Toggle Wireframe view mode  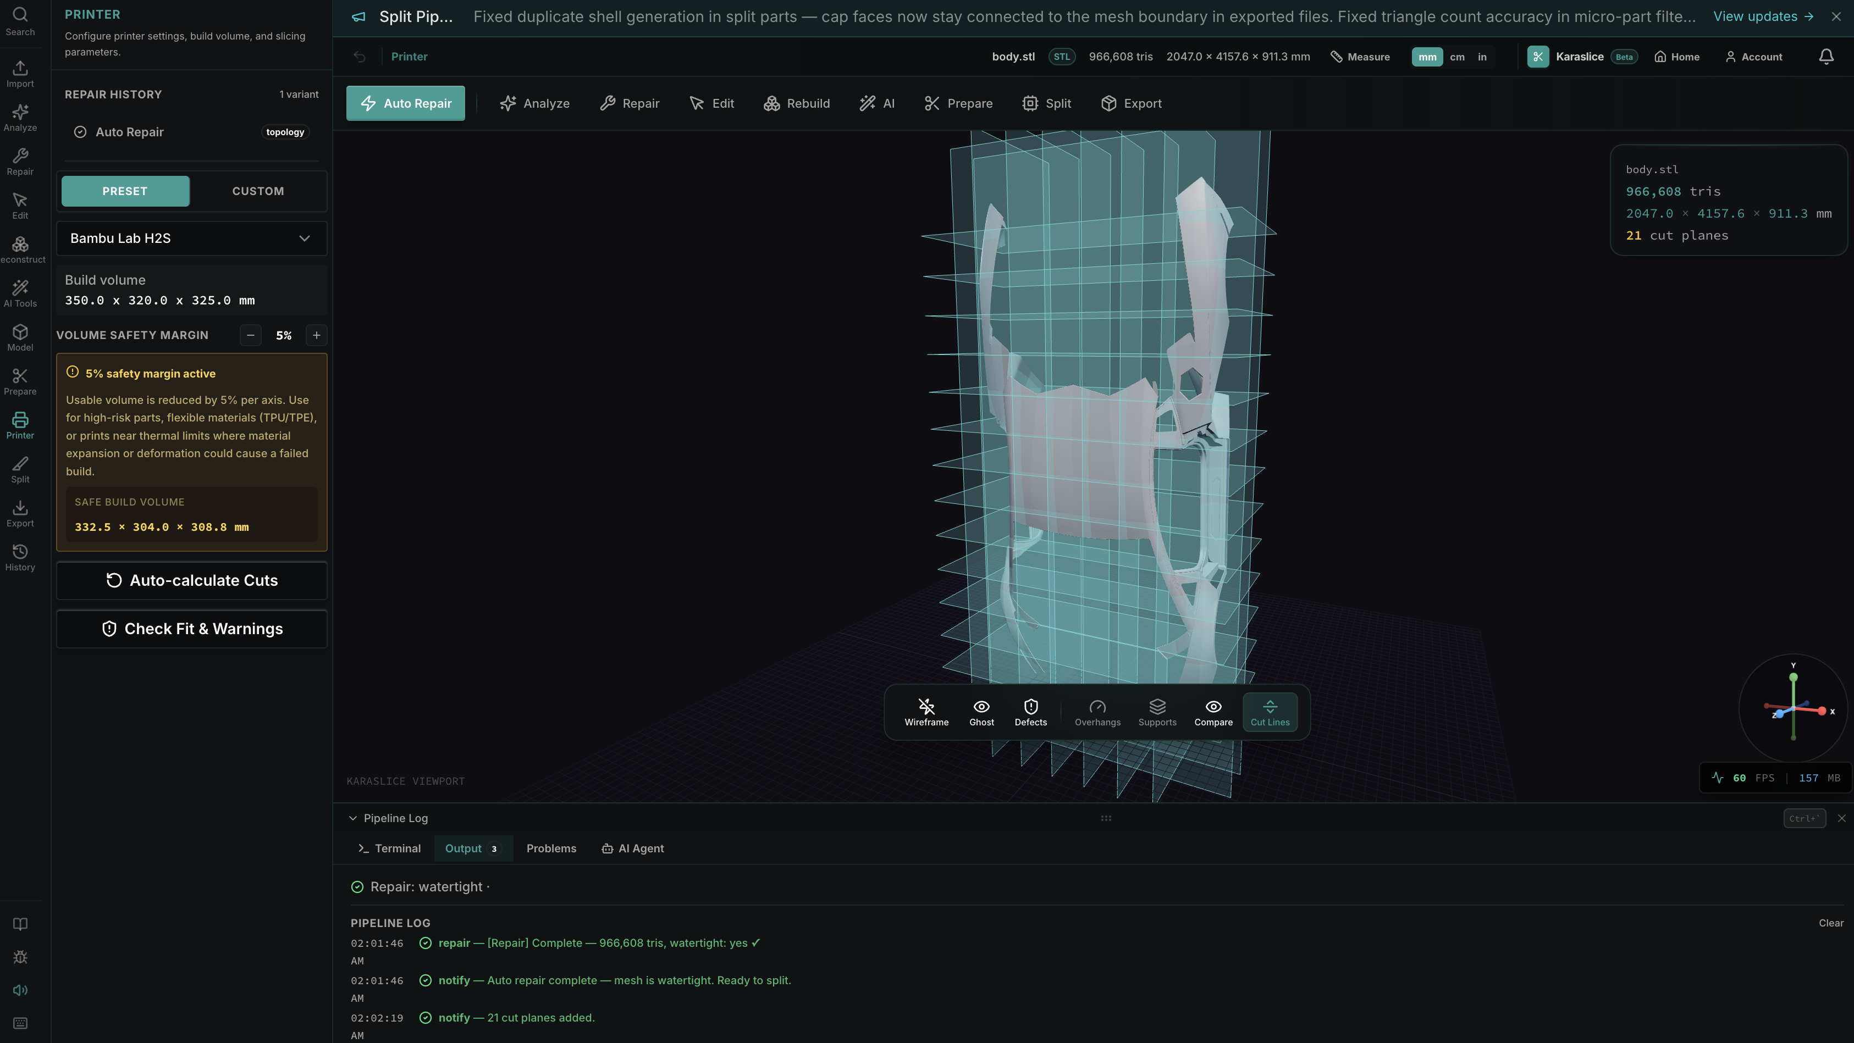point(926,712)
